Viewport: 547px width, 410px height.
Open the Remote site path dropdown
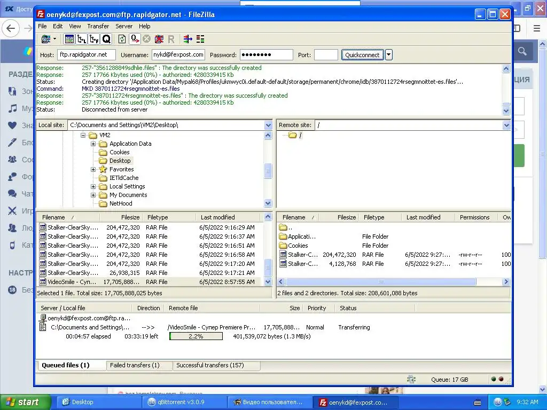coord(506,125)
